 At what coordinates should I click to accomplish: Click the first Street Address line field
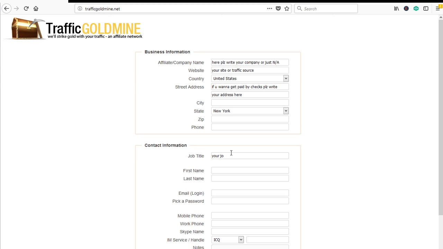point(250,87)
